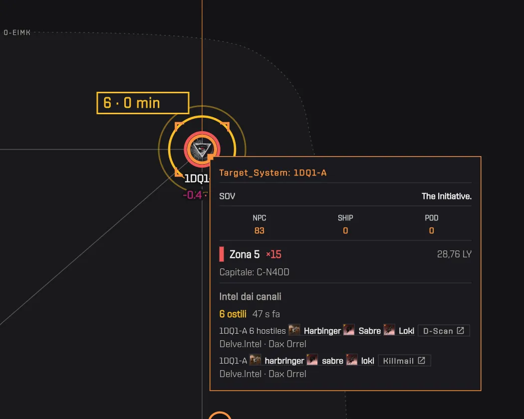Click the harbringer ship icon in second intel row

[256, 360]
